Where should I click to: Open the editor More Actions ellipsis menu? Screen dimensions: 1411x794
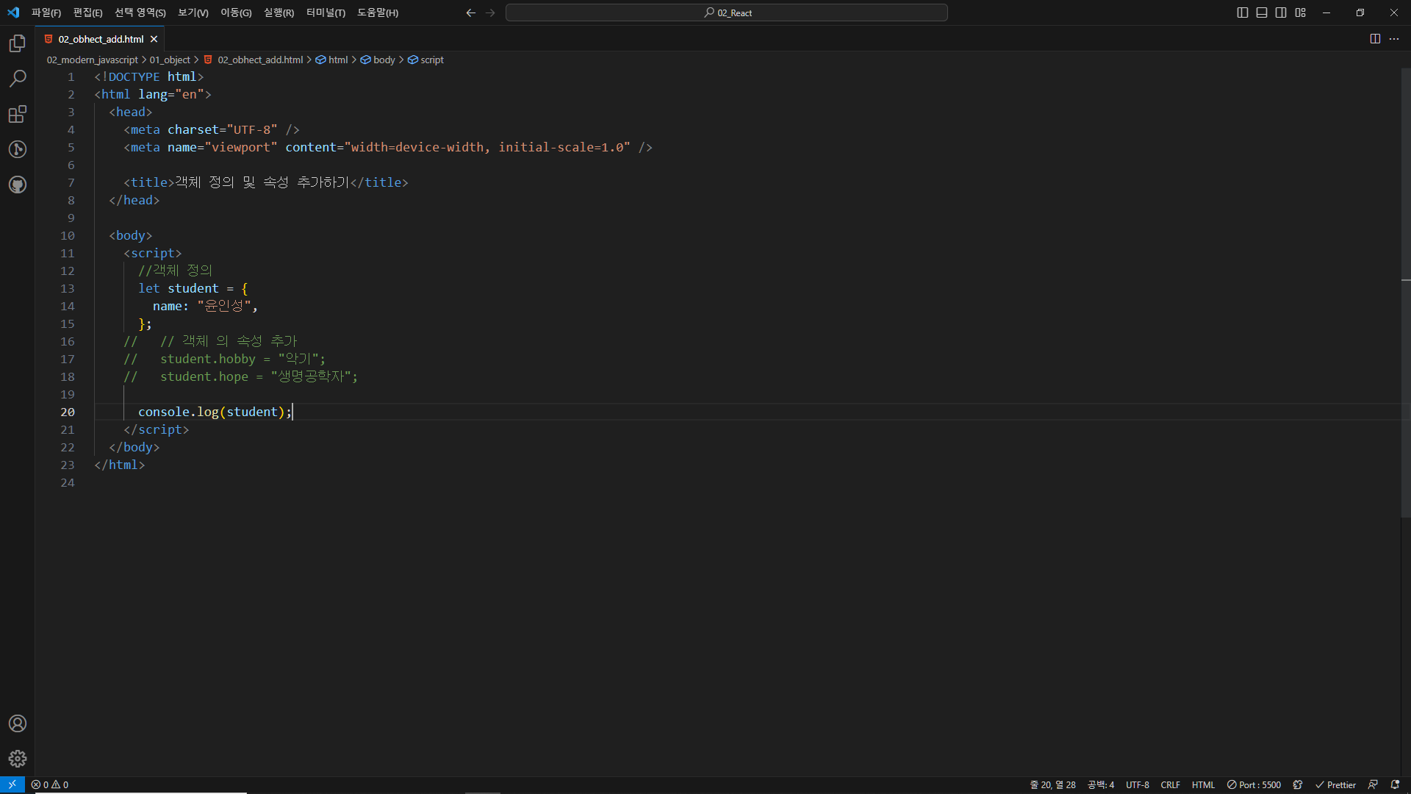point(1394,39)
